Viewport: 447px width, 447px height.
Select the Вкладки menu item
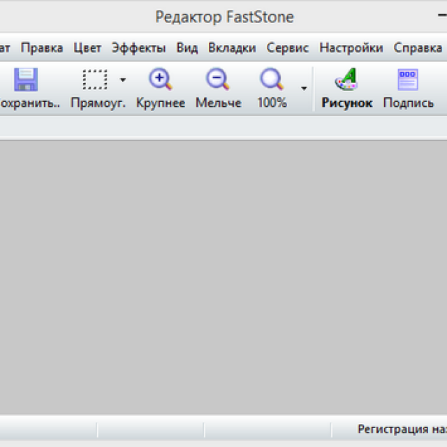(232, 48)
